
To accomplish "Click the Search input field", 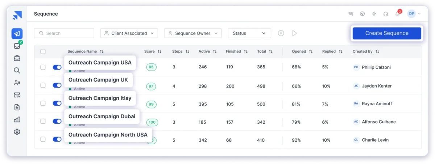I will (64, 33).
